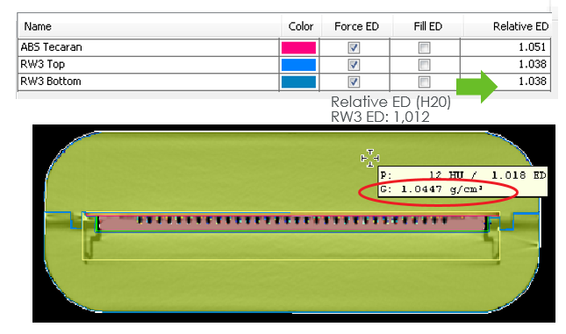The image size is (566, 334).
Task: Uncheck Force ED for RW3 Bottom
Action: tap(354, 82)
